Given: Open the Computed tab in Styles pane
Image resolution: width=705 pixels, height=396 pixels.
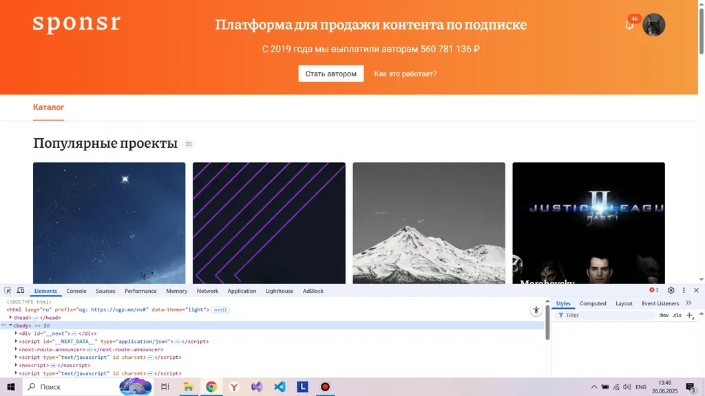Looking at the screenshot, I should click(x=593, y=303).
